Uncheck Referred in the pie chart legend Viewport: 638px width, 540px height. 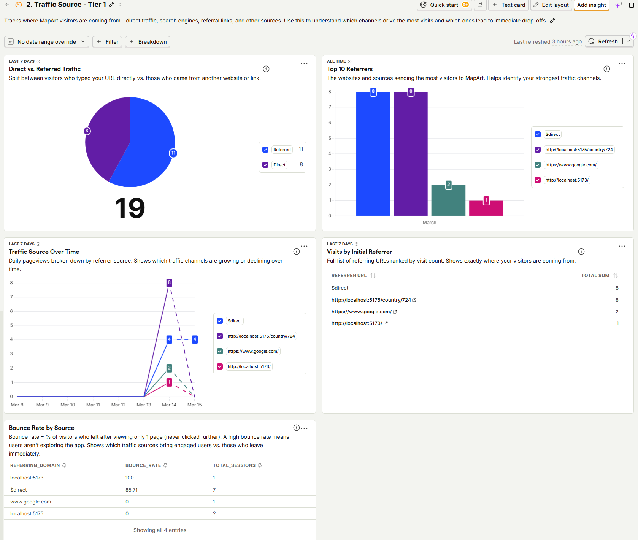[265, 149]
